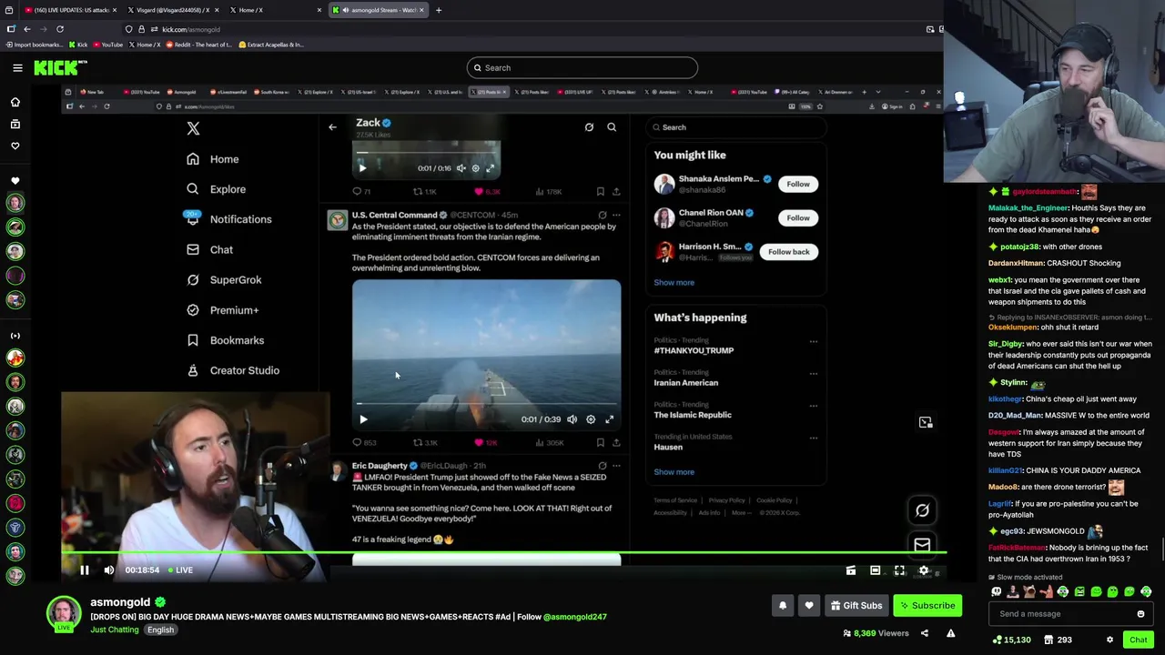Open the player settings gear
The image size is (1165, 655).
[924, 570]
